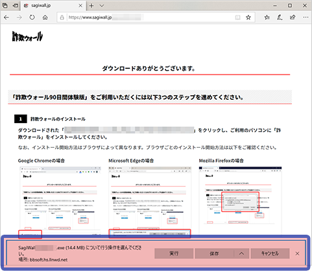Click the Microsoft Edgeの場合 heading
The image size is (312, 271).
point(131,161)
